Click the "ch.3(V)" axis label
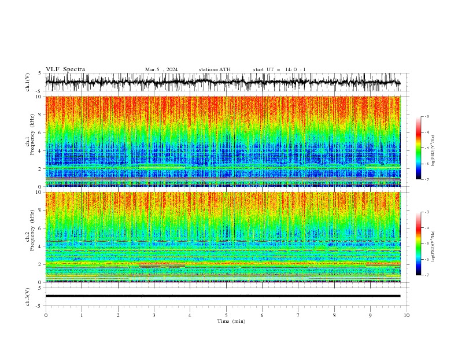 [28, 297]
